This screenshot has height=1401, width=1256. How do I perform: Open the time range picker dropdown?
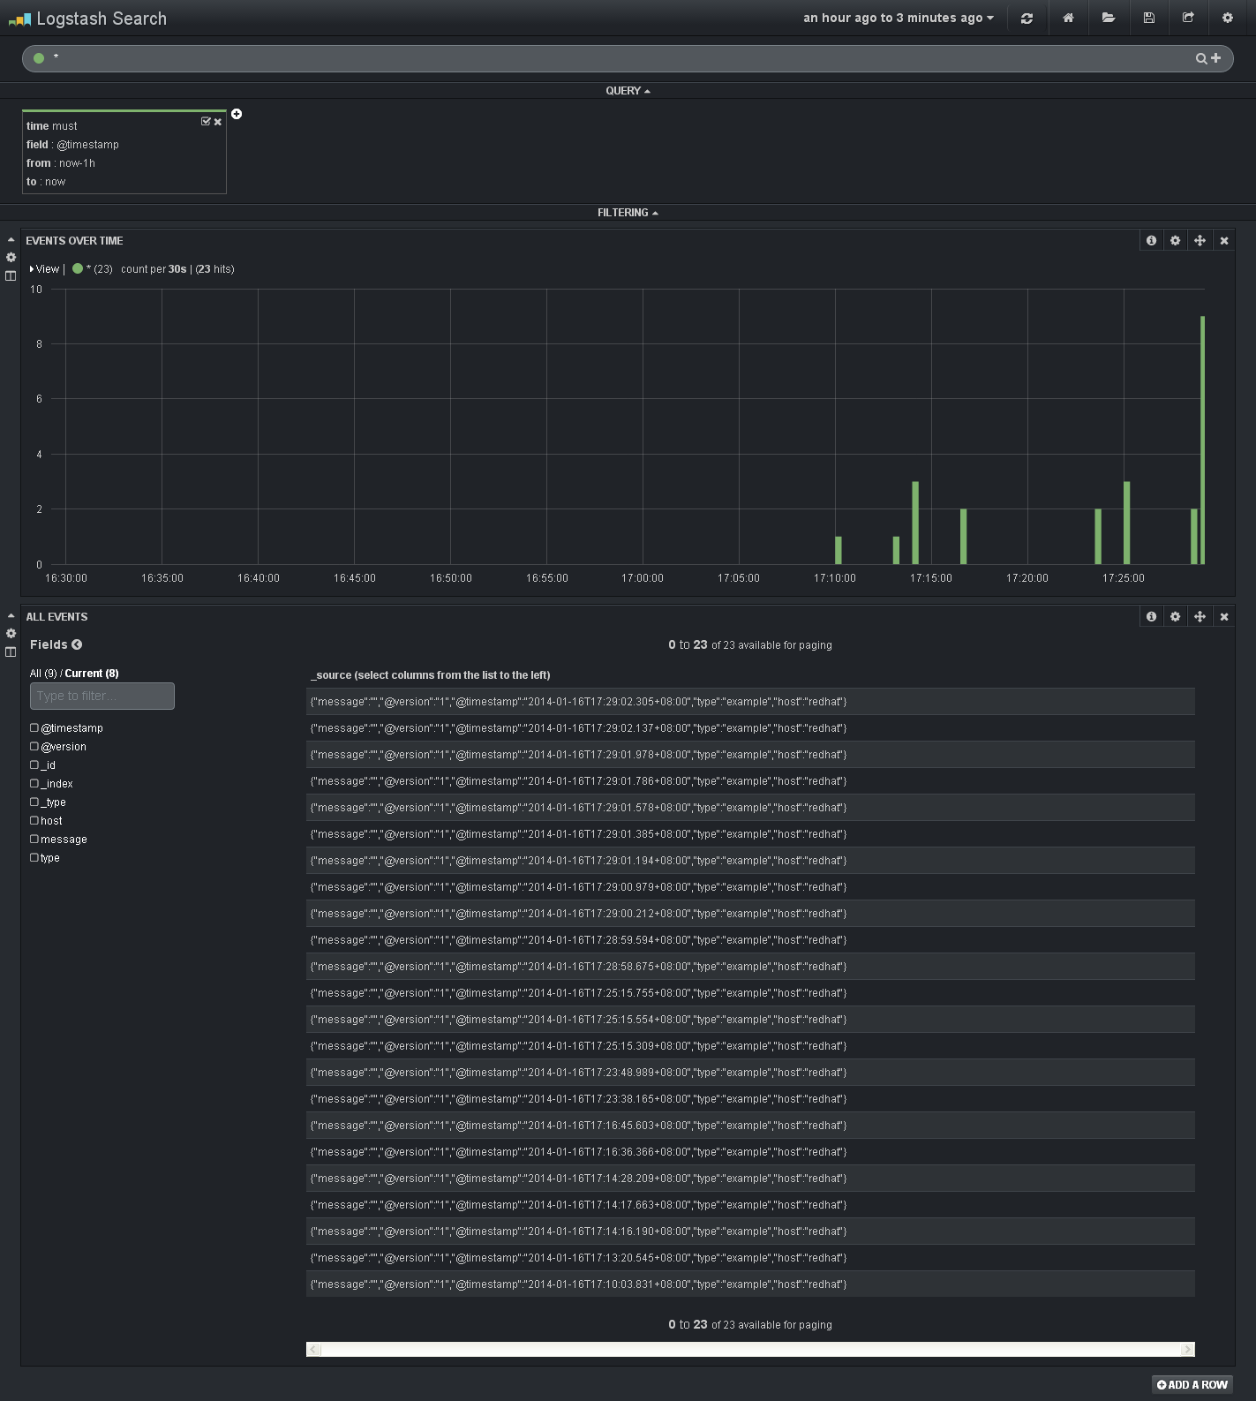[x=898, y=18]
